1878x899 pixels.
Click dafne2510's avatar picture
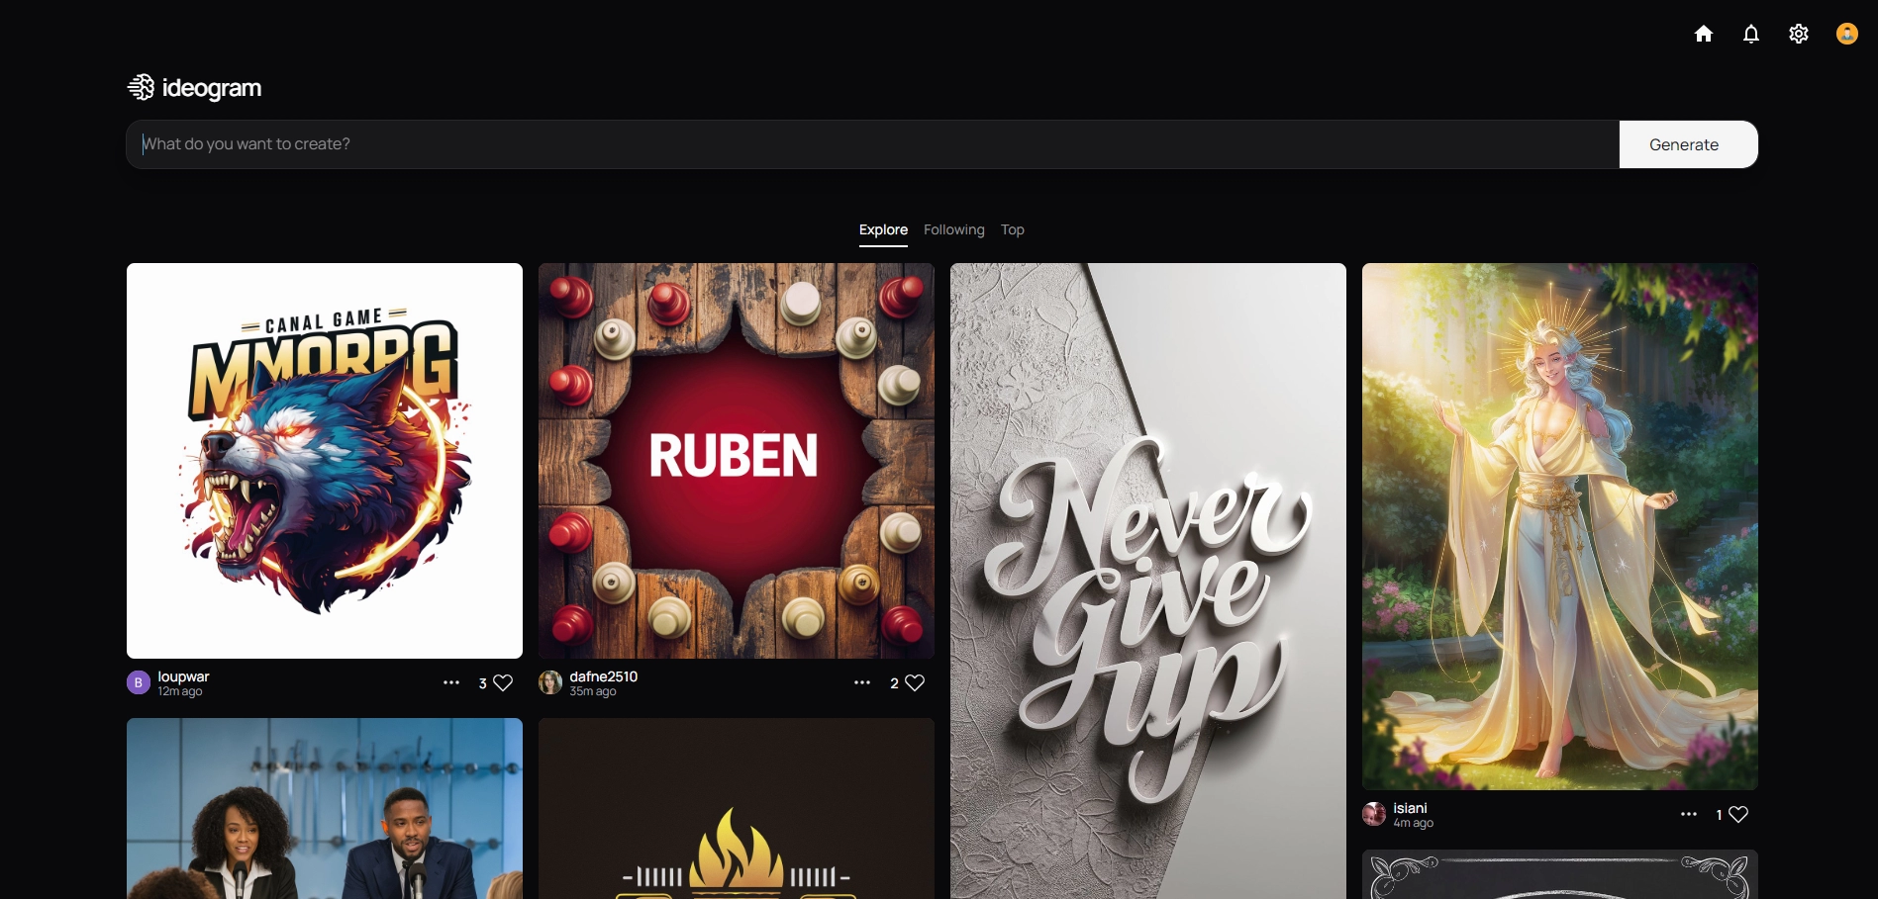550,683
